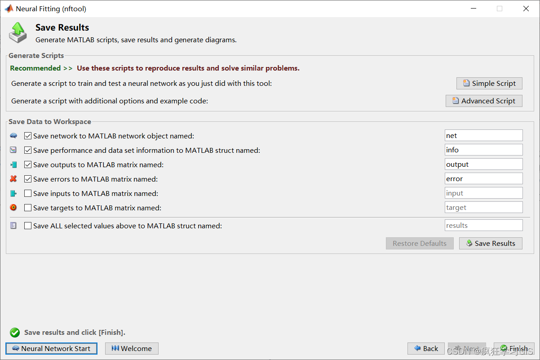
Task: Generate the Simple Script
Action: (x=489, y=83)
